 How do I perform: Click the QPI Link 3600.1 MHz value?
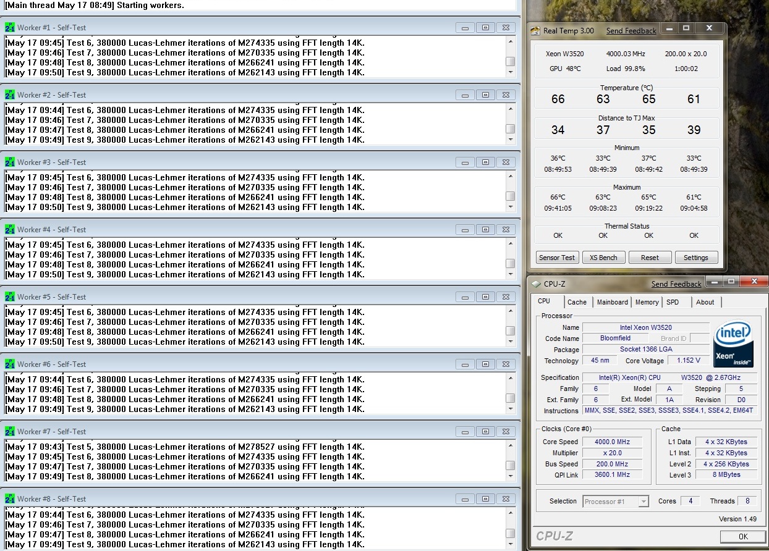[x=613, y=476]
